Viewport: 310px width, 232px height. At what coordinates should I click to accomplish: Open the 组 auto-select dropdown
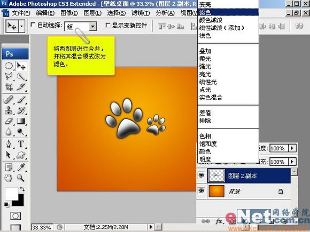tap(92, 27)
